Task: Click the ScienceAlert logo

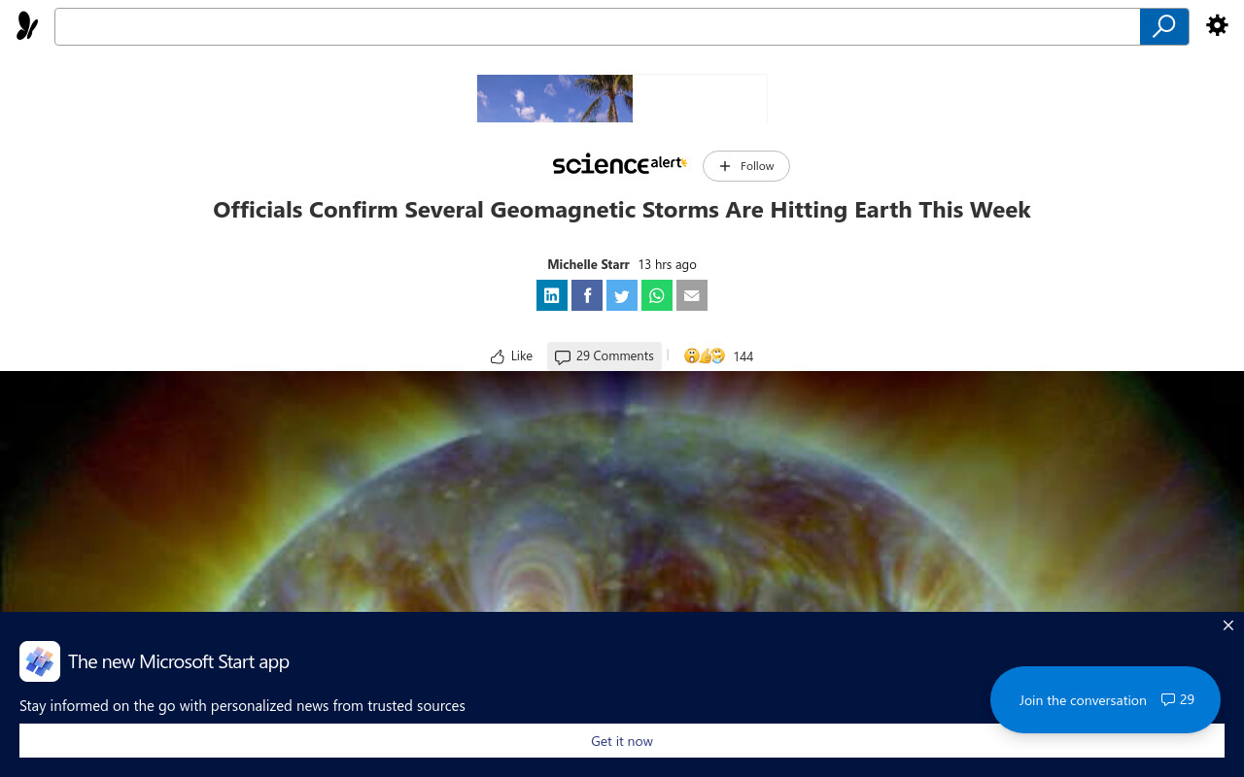Action: 620,164
